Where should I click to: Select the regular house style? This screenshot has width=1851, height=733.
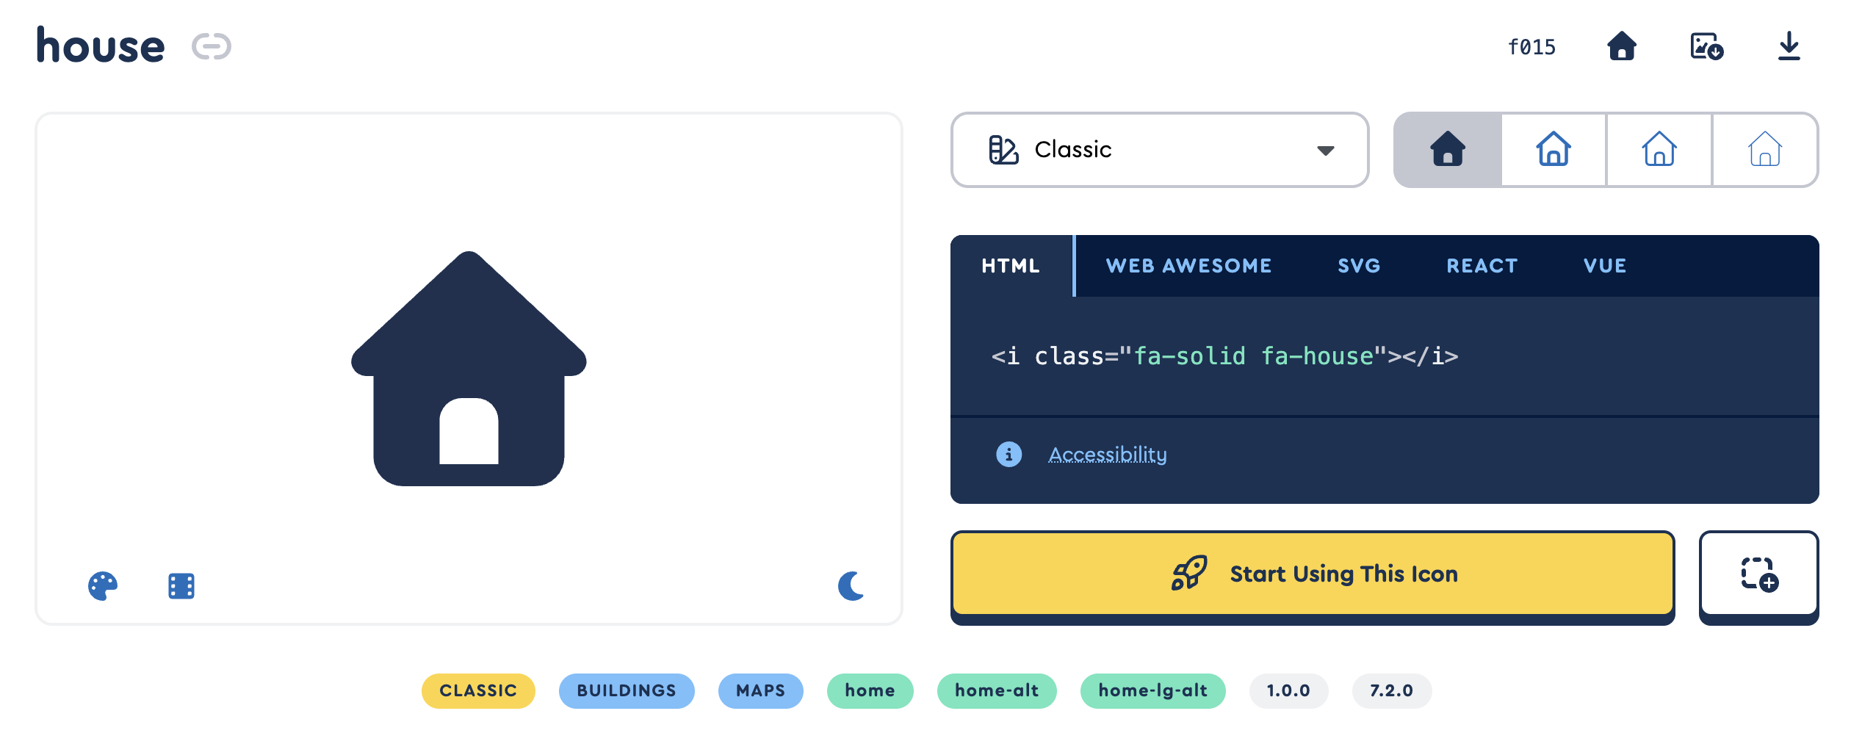tap(1554, 150)
